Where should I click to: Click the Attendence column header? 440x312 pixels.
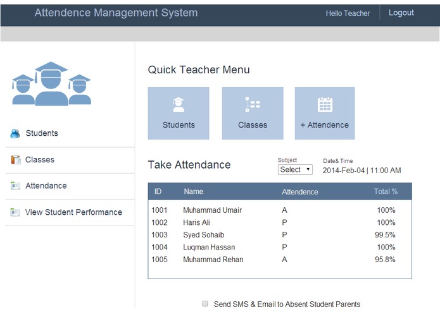coord(300,191)
